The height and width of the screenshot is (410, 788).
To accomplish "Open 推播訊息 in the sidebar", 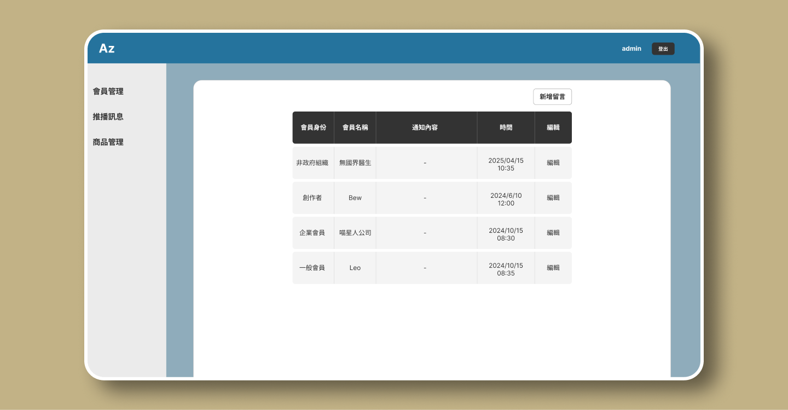I will pos(108,116).
